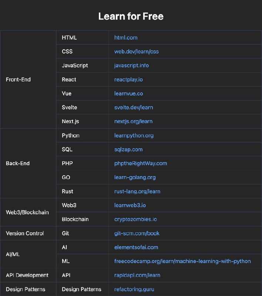The image size is (262, 296).
Task: Follow the learnvue.co link
Action: point(128,94)
